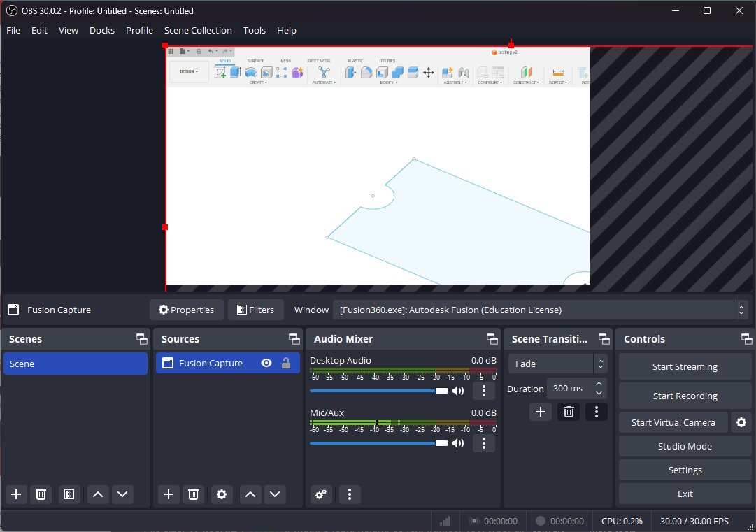Viewport: 756px width, 532px height.
Task: Open the Docks menu
Action: pos(101,30)
